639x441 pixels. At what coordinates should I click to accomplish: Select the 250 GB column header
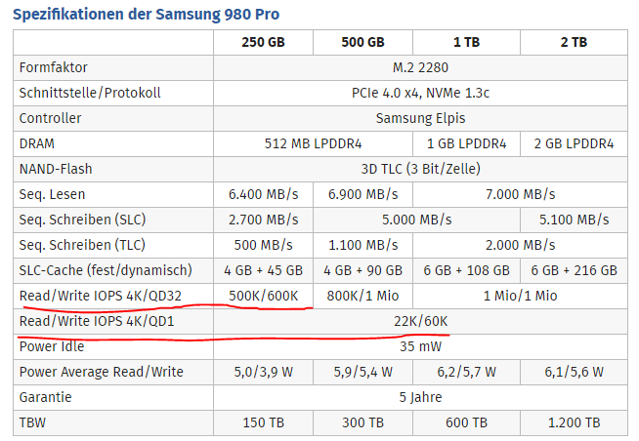coord(263,42)
